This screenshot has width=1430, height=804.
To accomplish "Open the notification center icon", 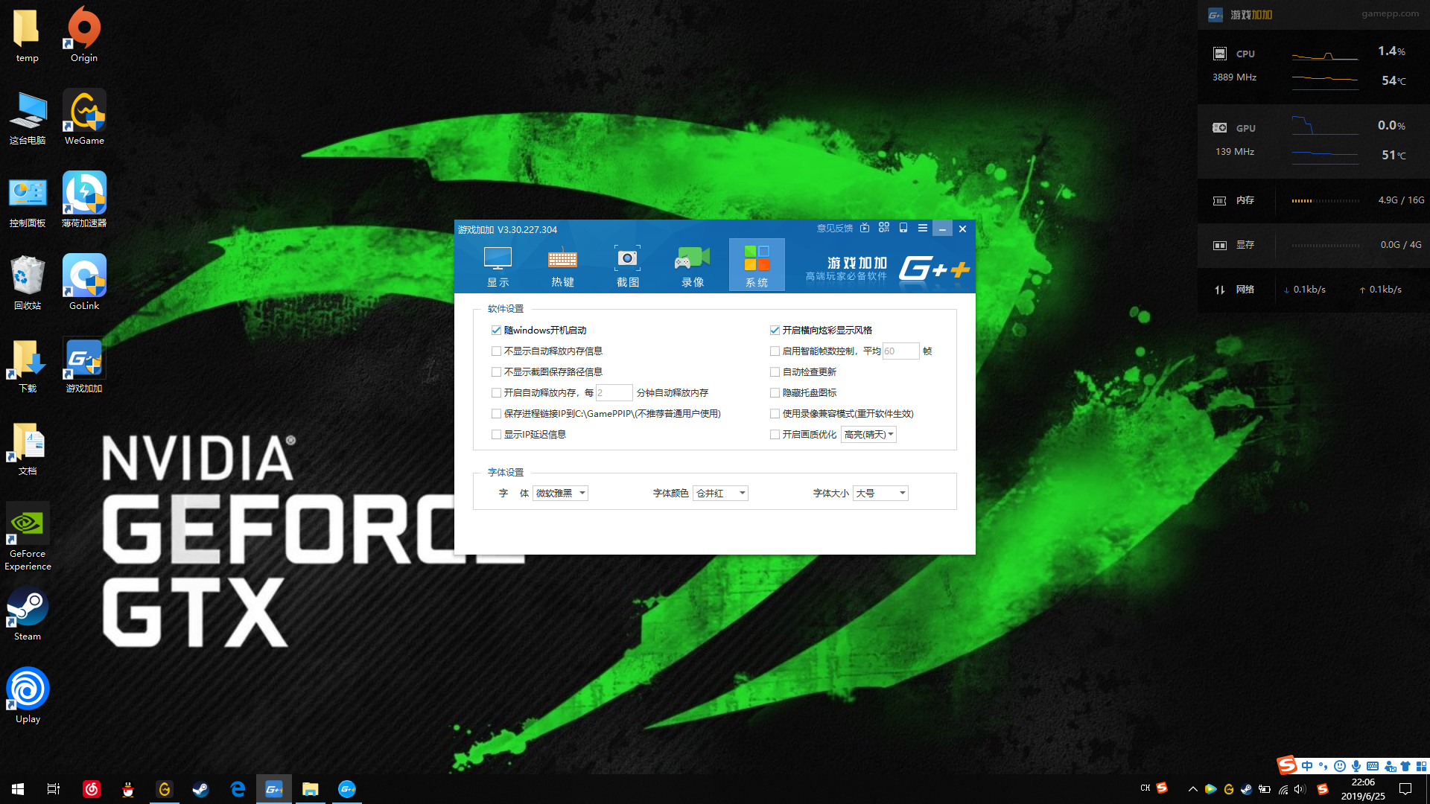I will [1405, 789].
